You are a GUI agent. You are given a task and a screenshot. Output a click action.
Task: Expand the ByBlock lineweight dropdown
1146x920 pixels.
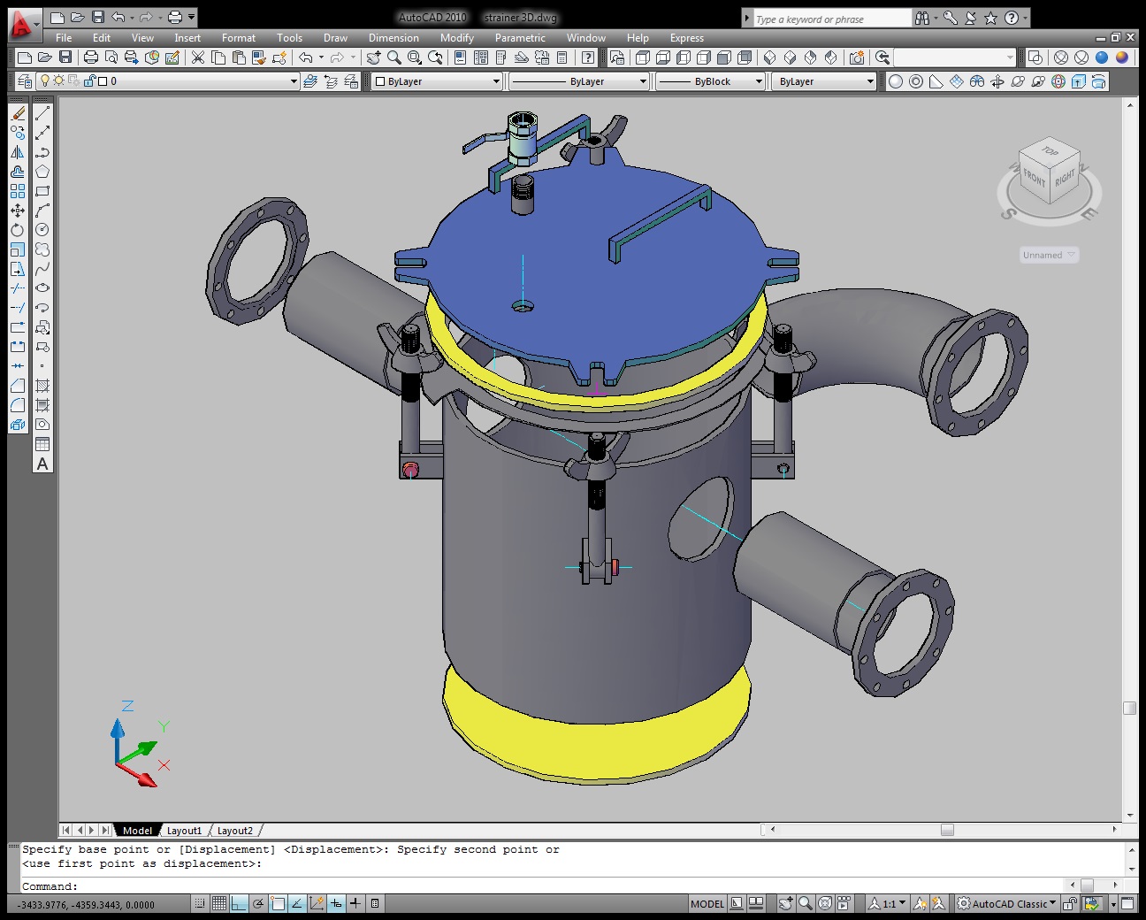click(758, 81)
